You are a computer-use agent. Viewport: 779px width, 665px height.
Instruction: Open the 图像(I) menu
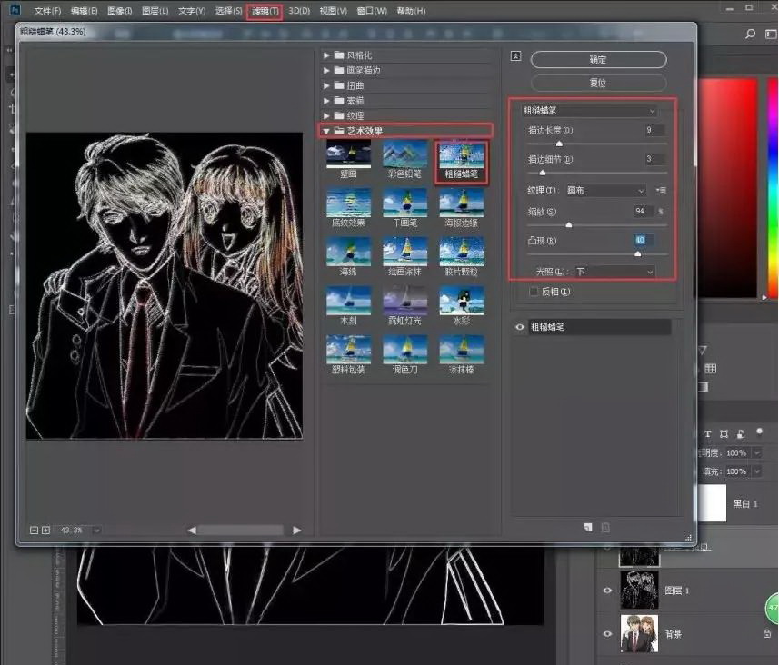pos(119,11)
